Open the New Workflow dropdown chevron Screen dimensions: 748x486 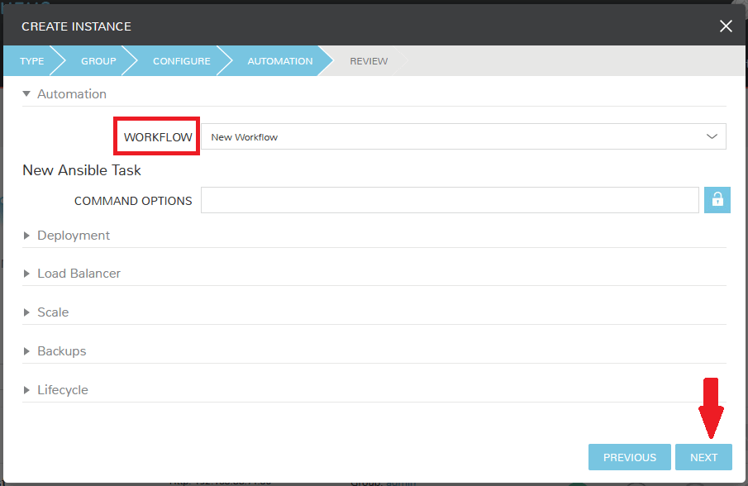712,136
